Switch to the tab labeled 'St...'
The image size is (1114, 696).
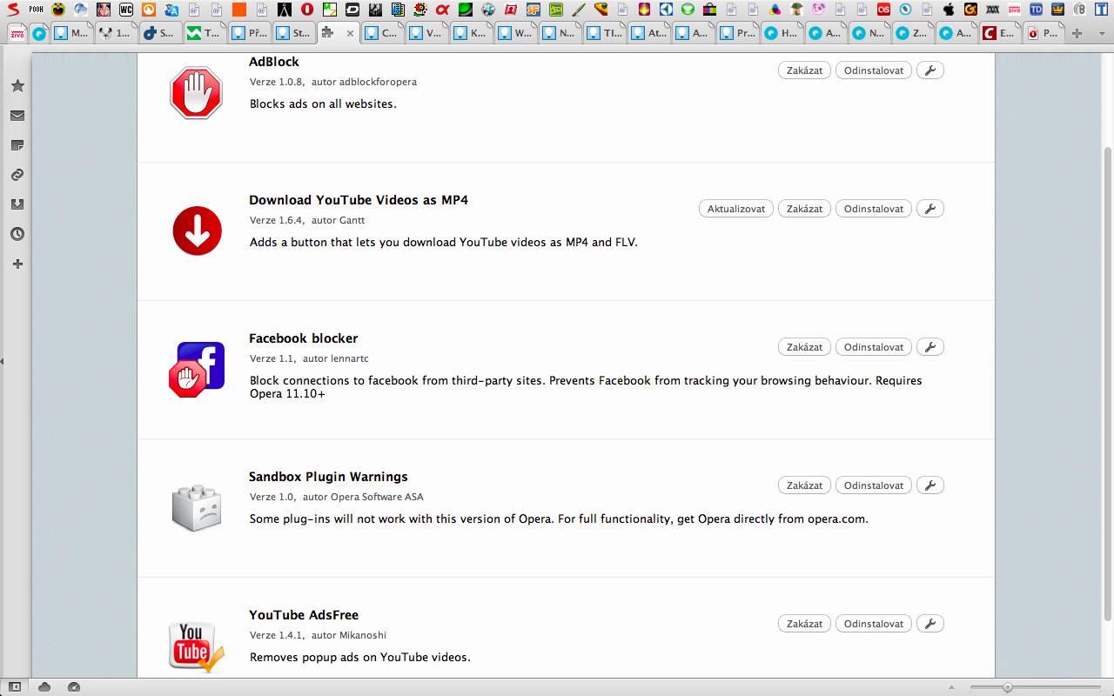292,33
